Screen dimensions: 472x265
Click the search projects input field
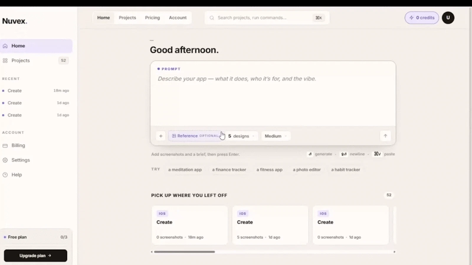(267, 18)
